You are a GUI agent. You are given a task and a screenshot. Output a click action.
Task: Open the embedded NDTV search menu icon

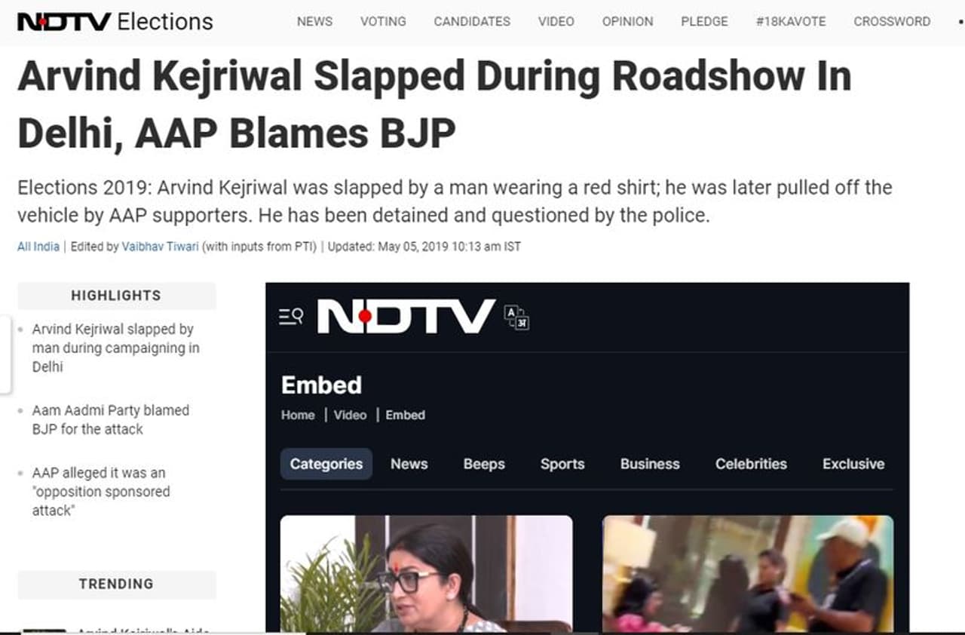(291, 317)
